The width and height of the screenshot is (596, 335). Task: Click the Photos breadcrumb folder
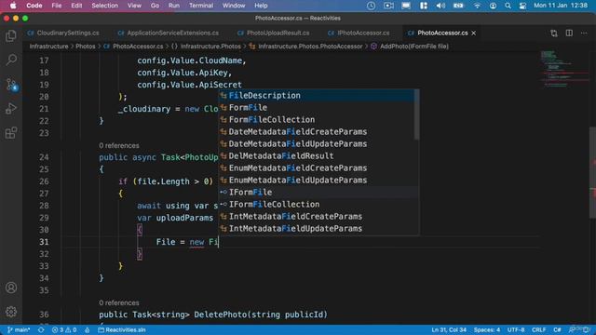tap(86, 47)
